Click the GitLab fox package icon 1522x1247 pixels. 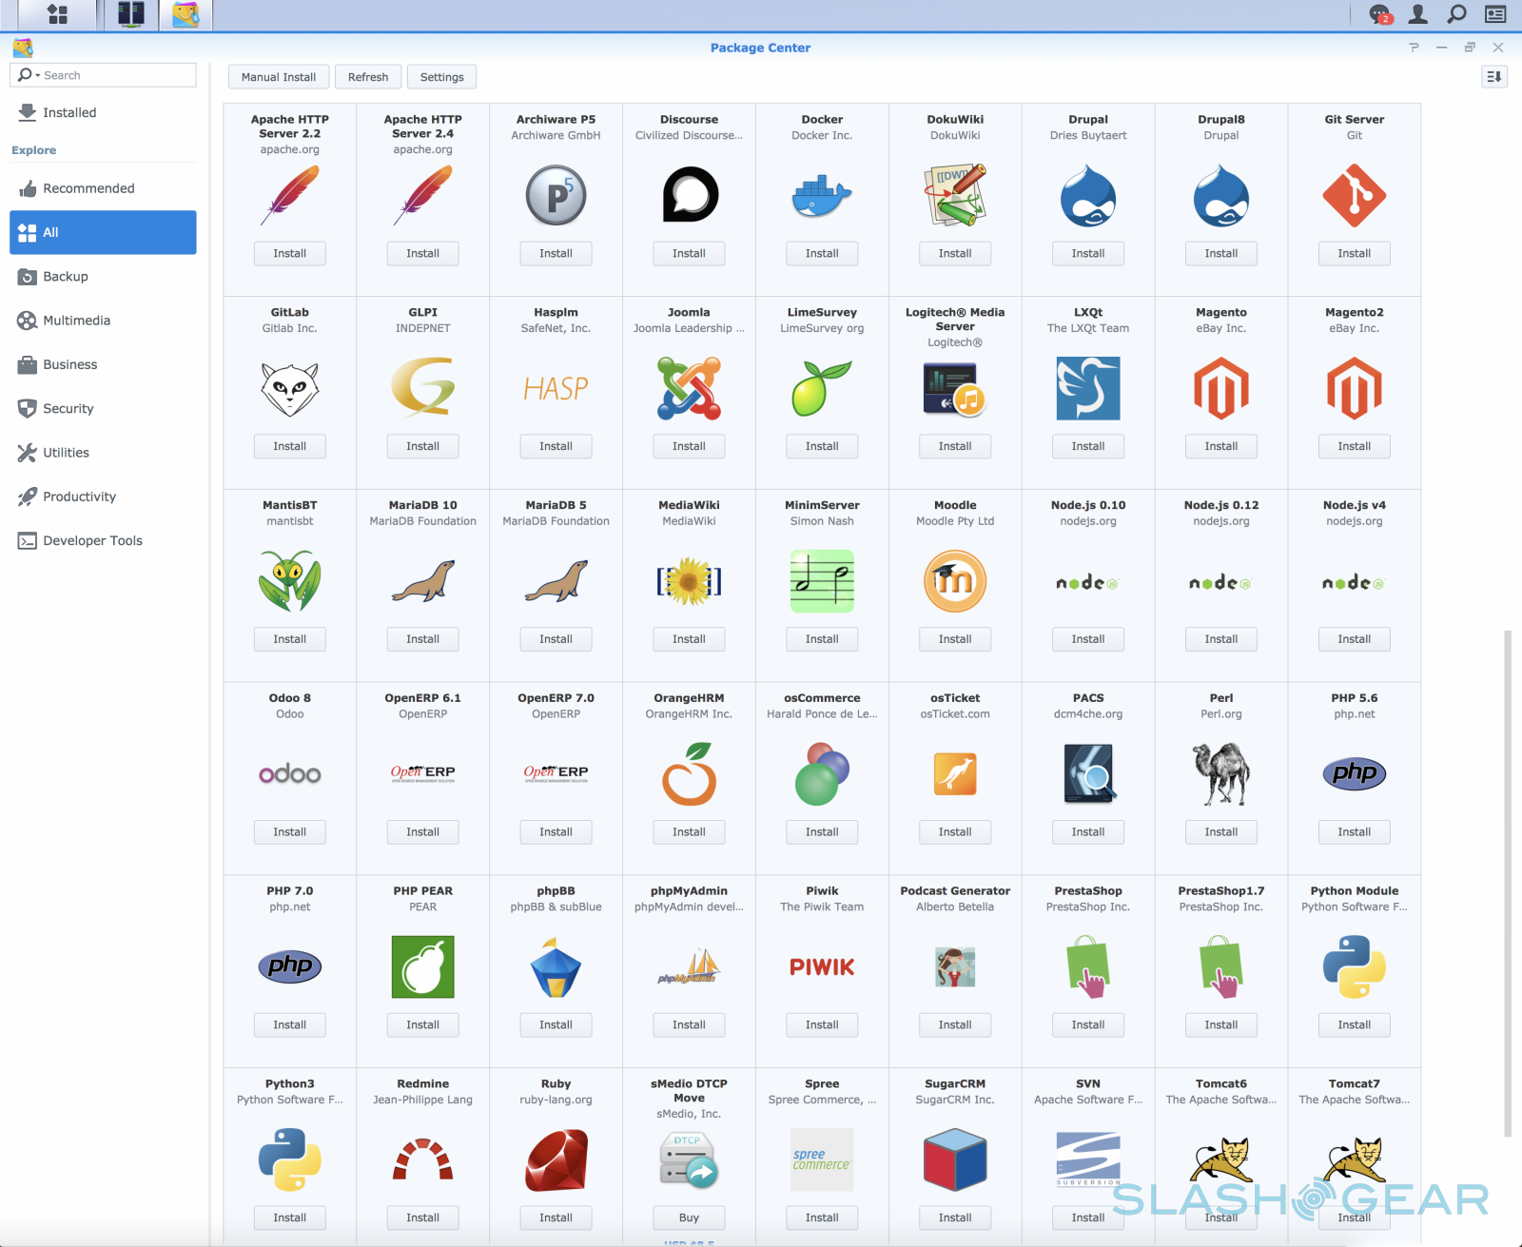point(290,388)
